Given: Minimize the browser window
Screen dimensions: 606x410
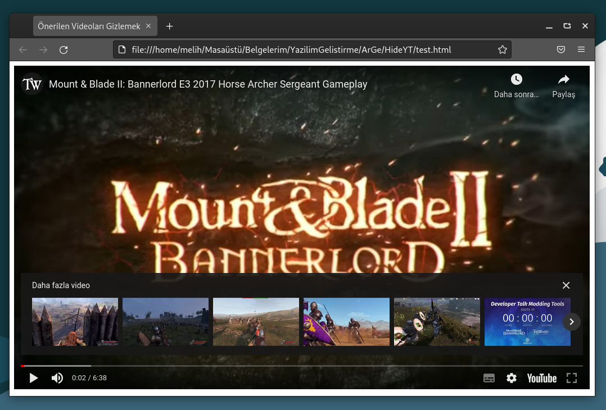Looking at the screenshot, I should coord(549,26).
